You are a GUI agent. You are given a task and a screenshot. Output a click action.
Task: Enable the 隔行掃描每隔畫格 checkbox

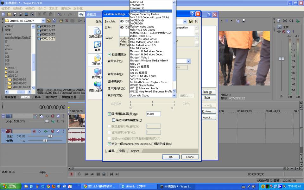114,120
